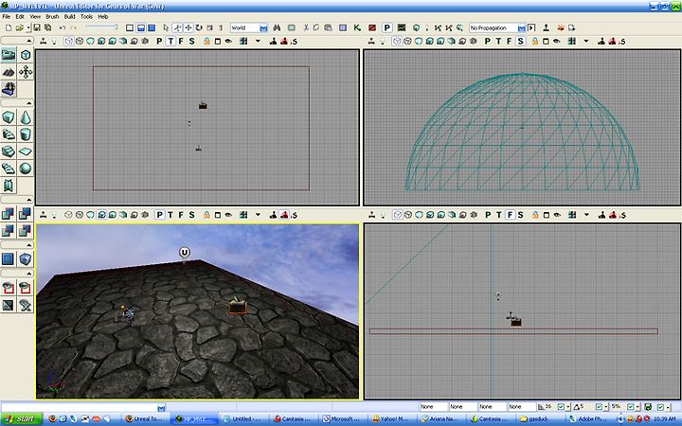The height and width of the screenshot is (426, 682).
Task: Select Geometry mode cube icon in toolbox
Action: point(26,55)
